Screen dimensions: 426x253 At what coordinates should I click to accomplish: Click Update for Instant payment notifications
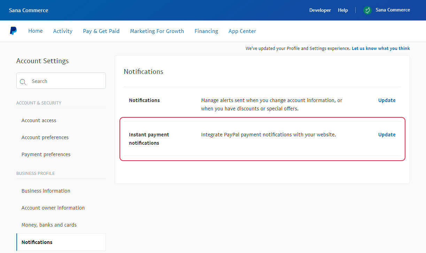pyautogui.click(x=387, y=135)
